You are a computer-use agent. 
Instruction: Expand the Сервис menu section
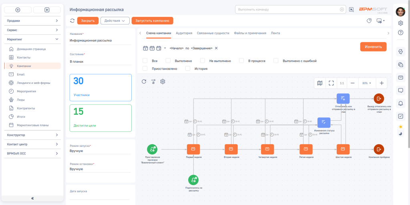(32, 30)
